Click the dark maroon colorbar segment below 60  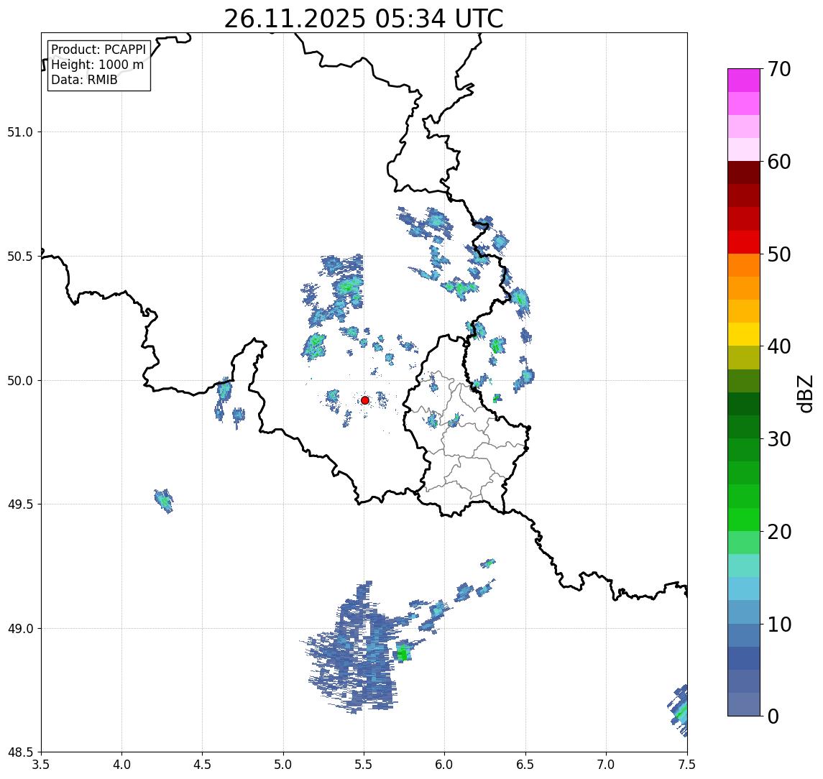tap(744, 172)
